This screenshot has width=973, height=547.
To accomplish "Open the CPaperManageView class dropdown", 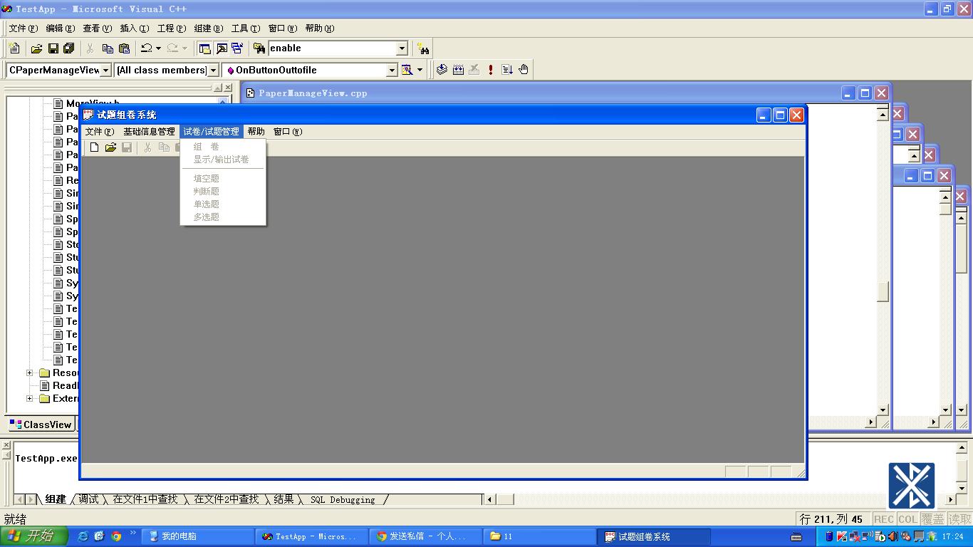I will [x=106, y=70].
